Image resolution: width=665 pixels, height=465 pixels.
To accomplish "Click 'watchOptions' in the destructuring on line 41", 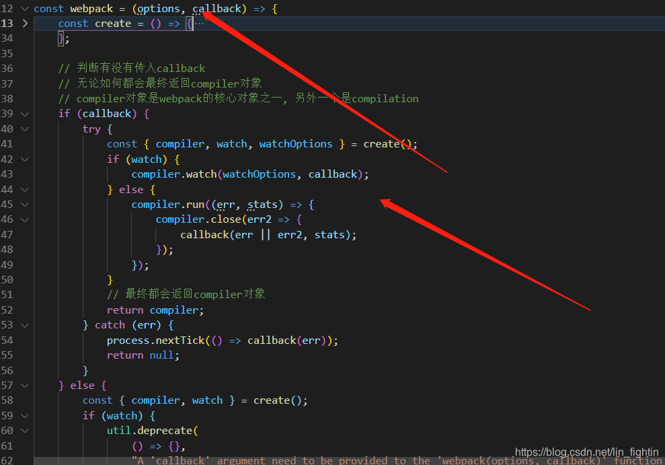I will [x=296, y=144].
